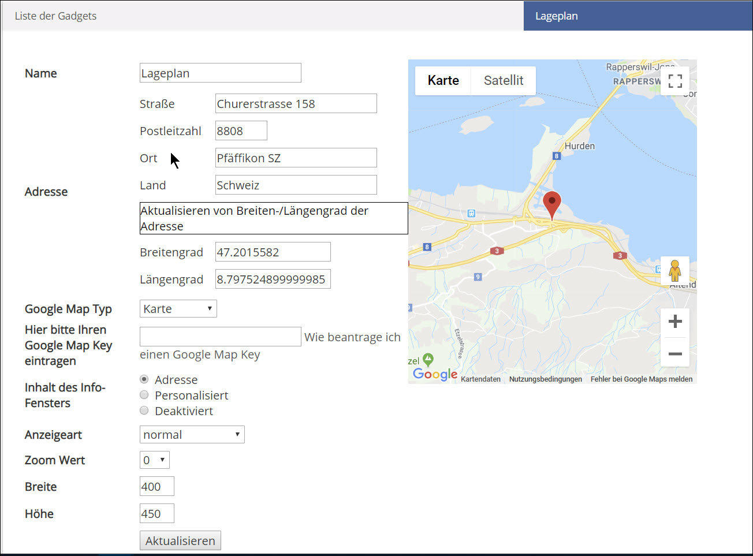Click the Höhe field with 450

[157, 513]
